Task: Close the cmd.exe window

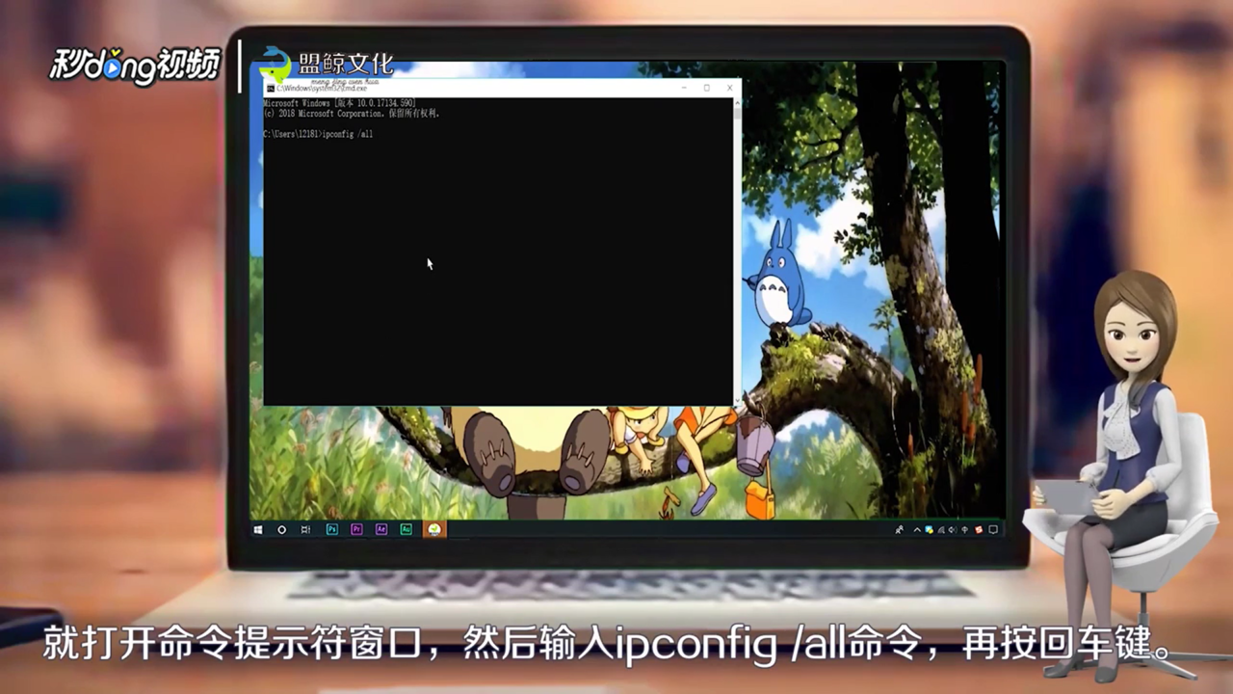Action: click(729, 88)
